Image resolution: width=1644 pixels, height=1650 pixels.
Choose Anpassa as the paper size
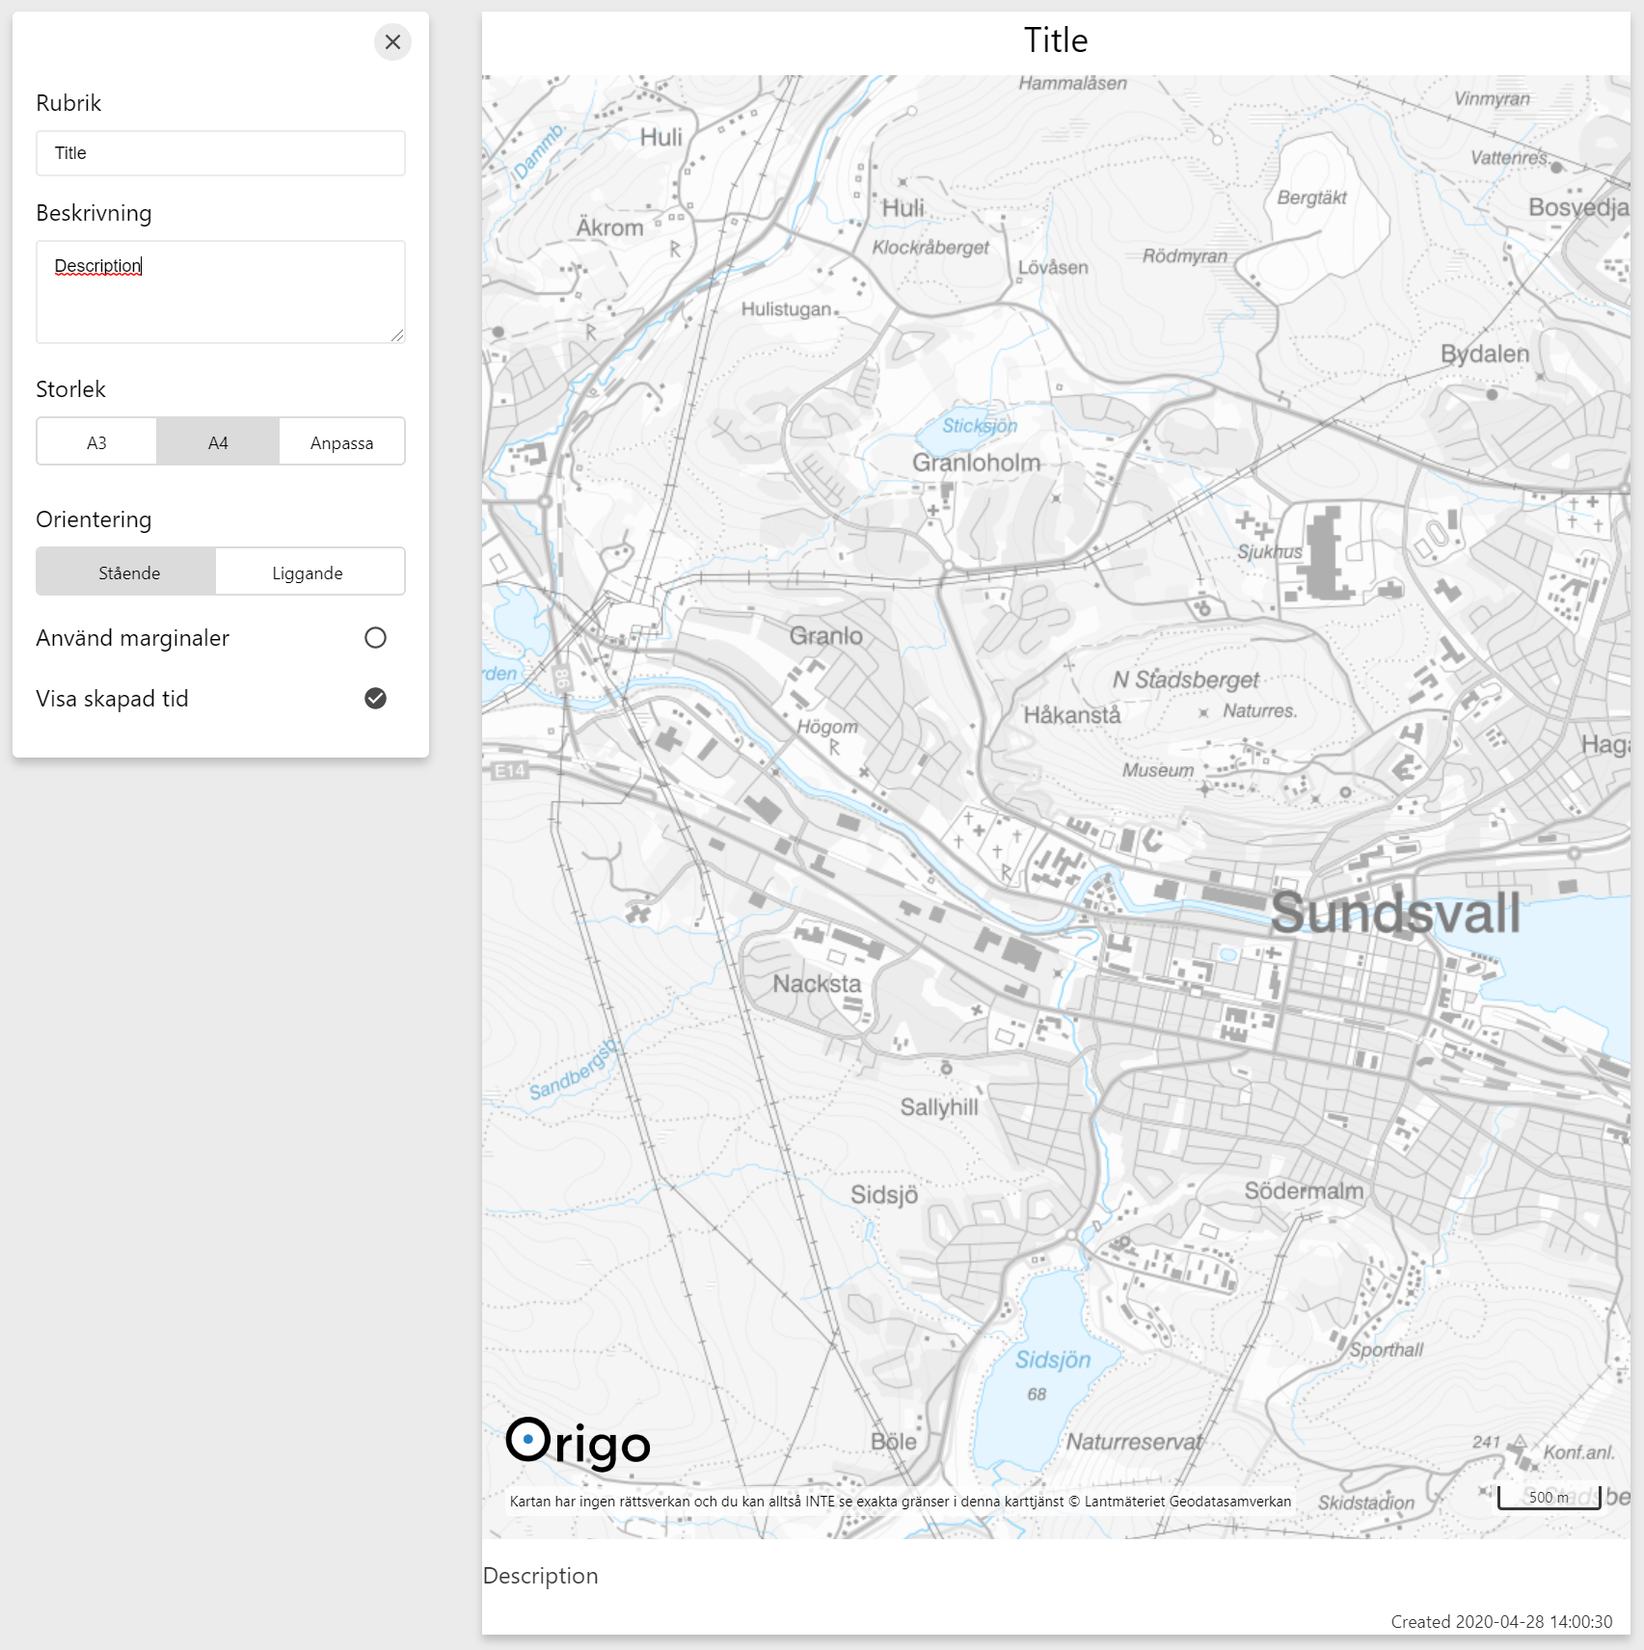tap(341, 441)
